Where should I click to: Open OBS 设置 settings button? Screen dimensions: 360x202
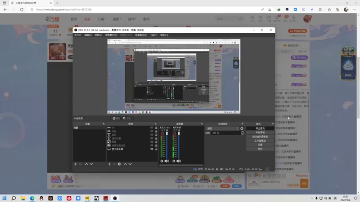pyautogui.click(x=260, y=145)
